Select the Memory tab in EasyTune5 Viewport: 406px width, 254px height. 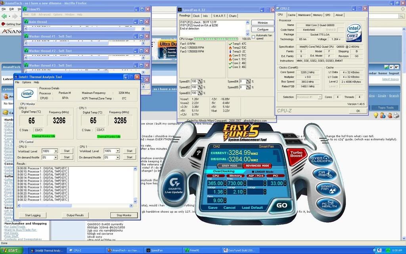[x=236, y=176]
